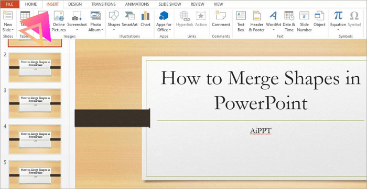This screenshot has height=189, width=367.
Task: Click the WordArt icon
Action: point(273,16)
